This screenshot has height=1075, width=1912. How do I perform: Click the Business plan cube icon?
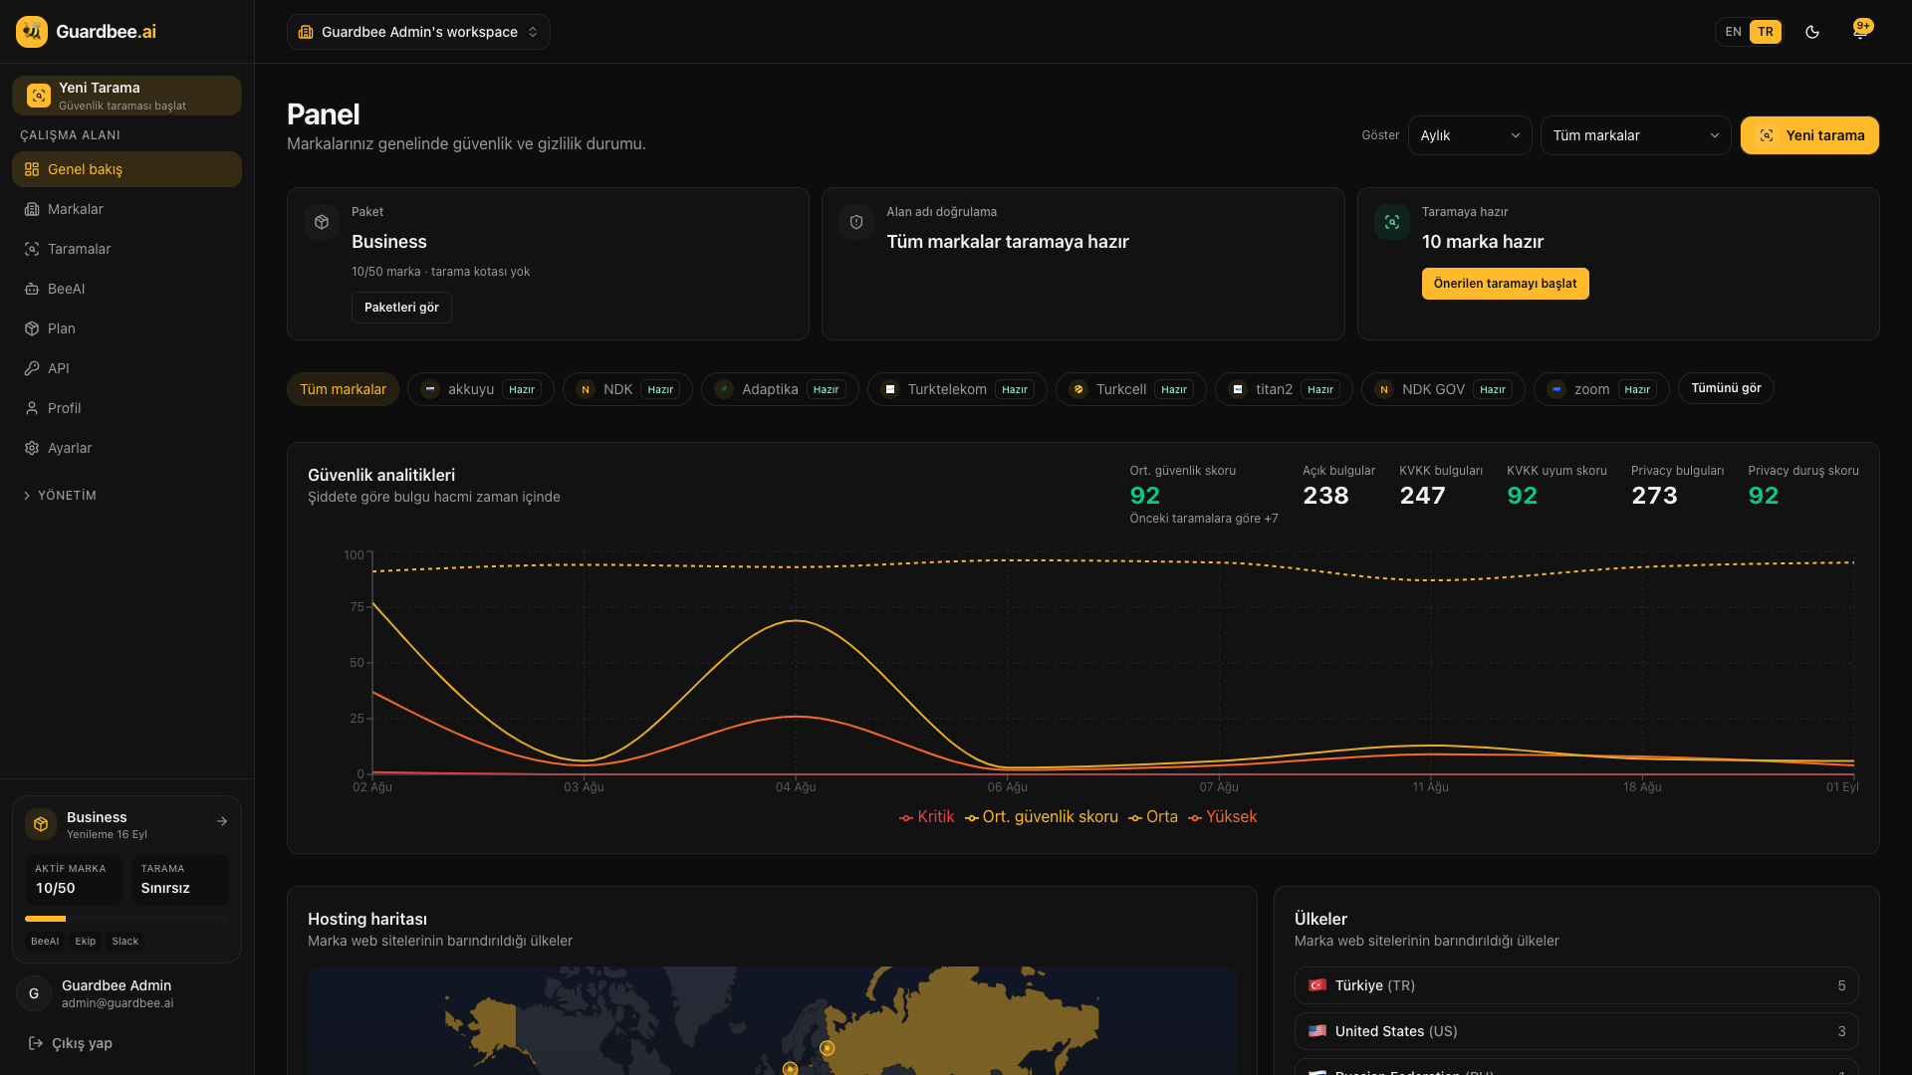coord(41,824)
